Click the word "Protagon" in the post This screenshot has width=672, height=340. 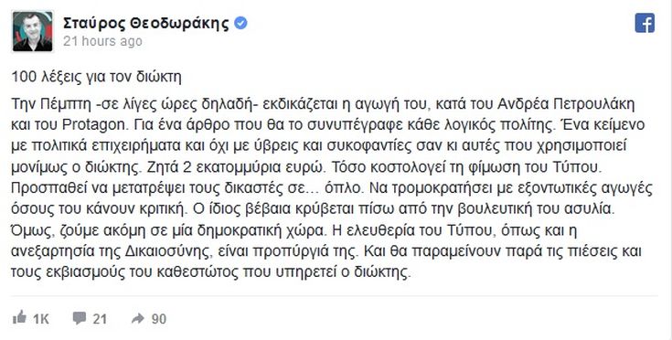(92, 125)
